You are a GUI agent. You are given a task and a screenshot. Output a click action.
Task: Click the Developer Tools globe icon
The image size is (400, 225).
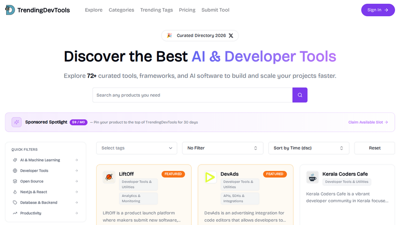[15, 171]
